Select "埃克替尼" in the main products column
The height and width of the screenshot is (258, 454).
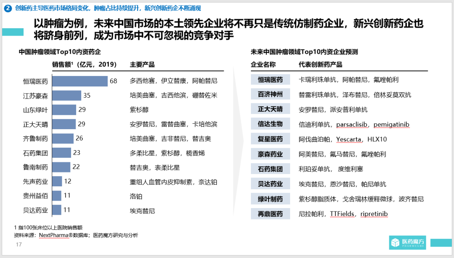(x=142, y=211)
